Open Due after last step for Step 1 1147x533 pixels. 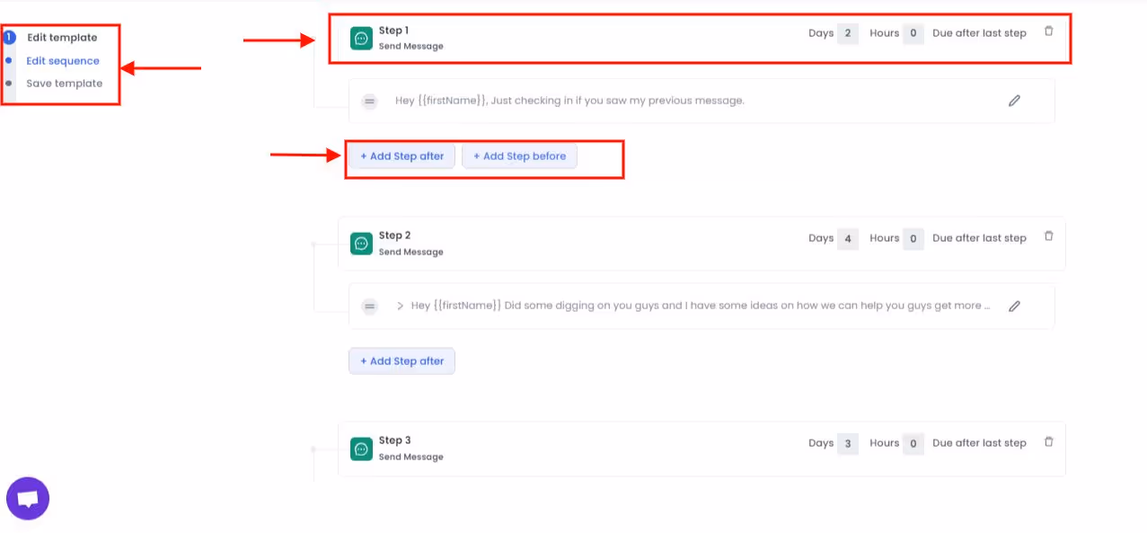pyautogui.click(x=979, y=32)
